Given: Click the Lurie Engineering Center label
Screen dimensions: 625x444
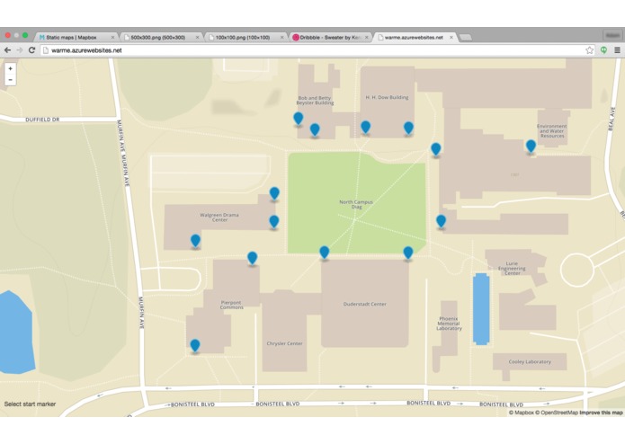Looking at the screenshot, I should 513,269.
